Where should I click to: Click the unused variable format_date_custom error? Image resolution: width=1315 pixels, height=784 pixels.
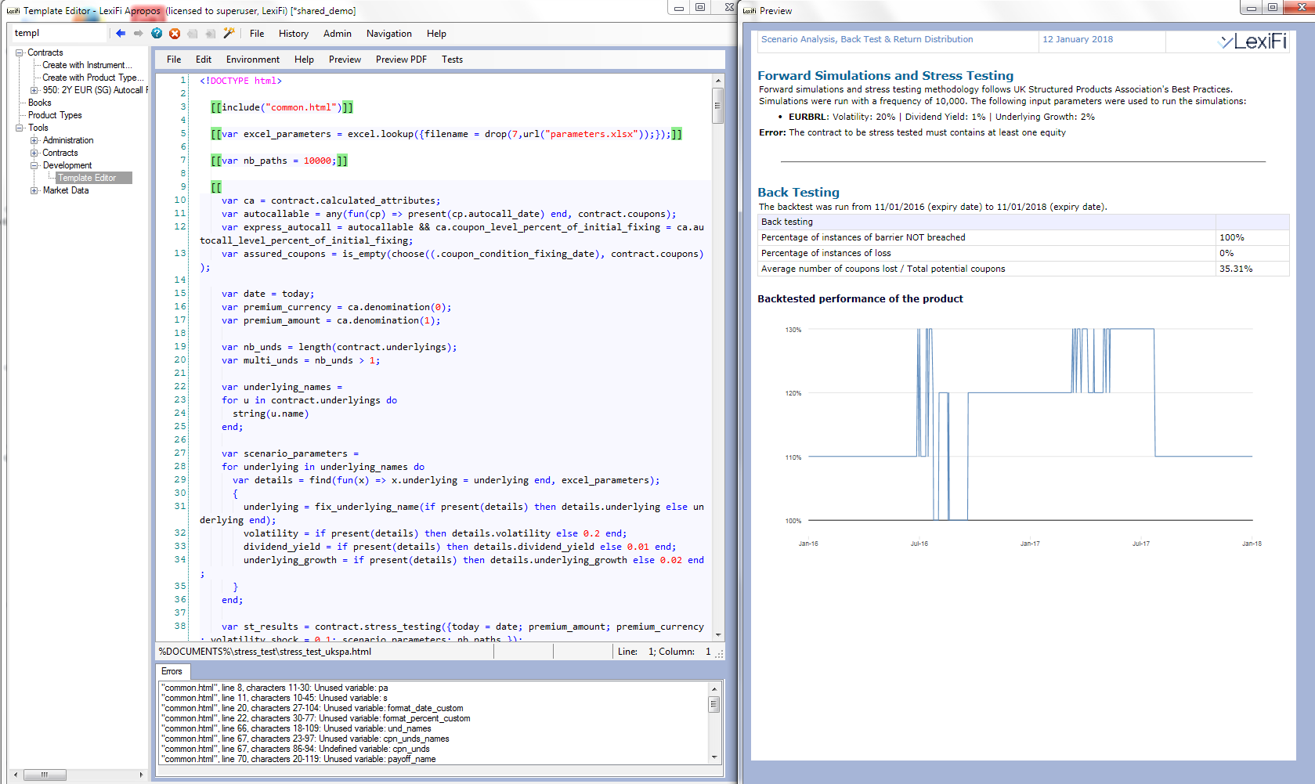312,708
